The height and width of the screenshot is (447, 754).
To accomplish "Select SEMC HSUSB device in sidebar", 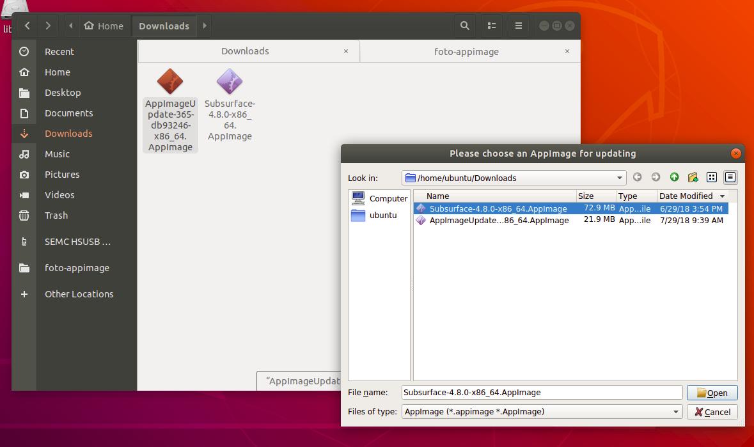I will tap(74, 242).
